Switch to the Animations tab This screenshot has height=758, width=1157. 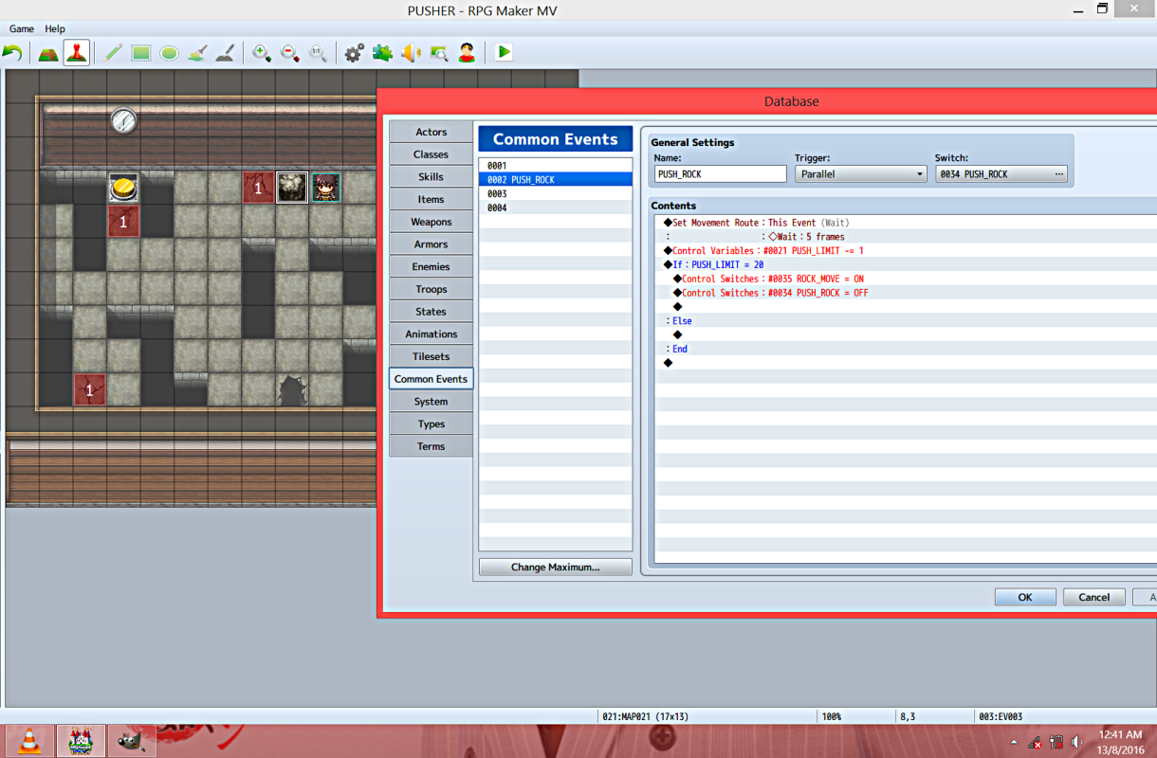(431, 334)
